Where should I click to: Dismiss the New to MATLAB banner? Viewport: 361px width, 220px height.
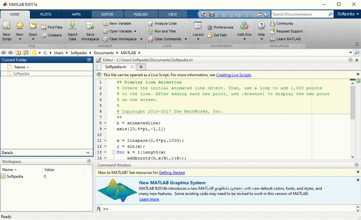358,172
